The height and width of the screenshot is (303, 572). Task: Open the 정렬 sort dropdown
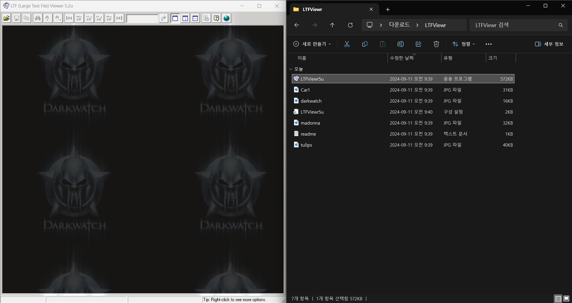[x=464, y=44]
